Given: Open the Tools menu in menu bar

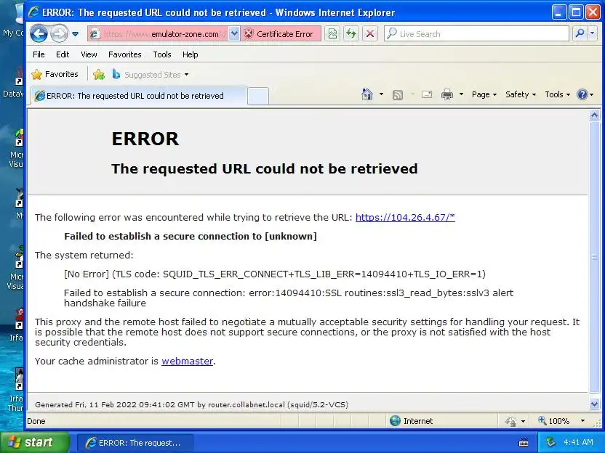Looking at the screenshot, I should 162,54.
